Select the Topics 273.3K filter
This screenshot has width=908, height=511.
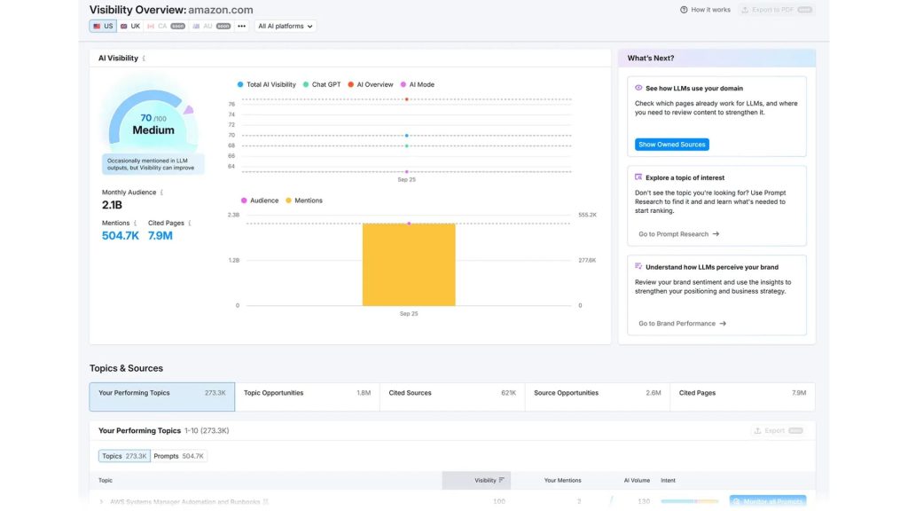(x=124, y=456)
